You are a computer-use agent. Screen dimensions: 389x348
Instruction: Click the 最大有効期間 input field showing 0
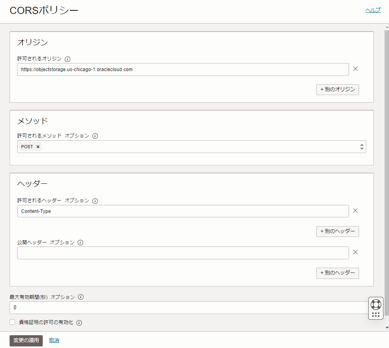189,308
